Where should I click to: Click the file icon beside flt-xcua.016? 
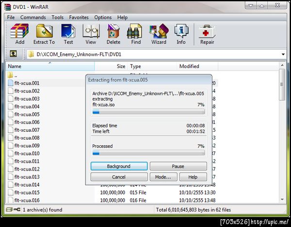coord(11,200)
